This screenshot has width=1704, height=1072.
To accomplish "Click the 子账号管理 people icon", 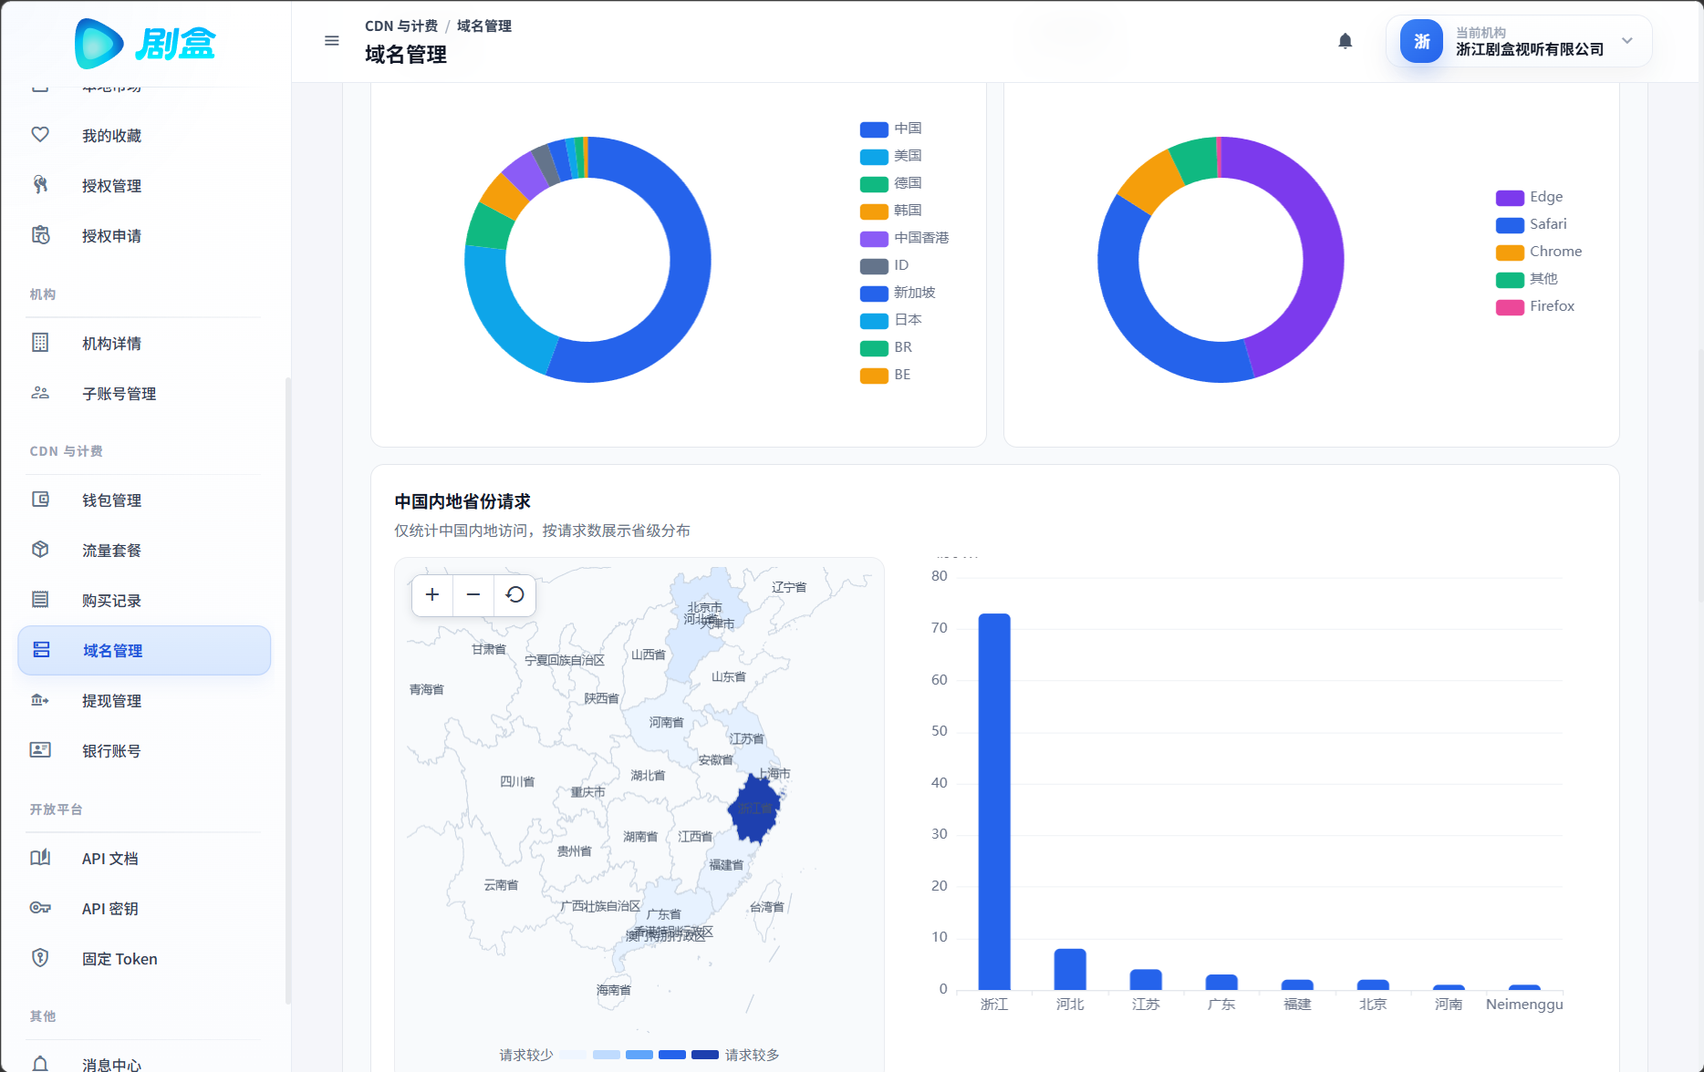I will [40, 393].
